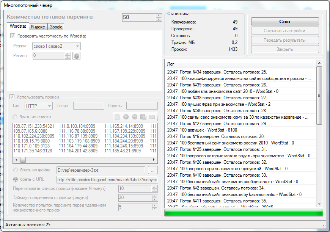The width and height of the screenshot is (330, 232).
Task: Click the open folder icon above proxy list
Action: (152, 117)
